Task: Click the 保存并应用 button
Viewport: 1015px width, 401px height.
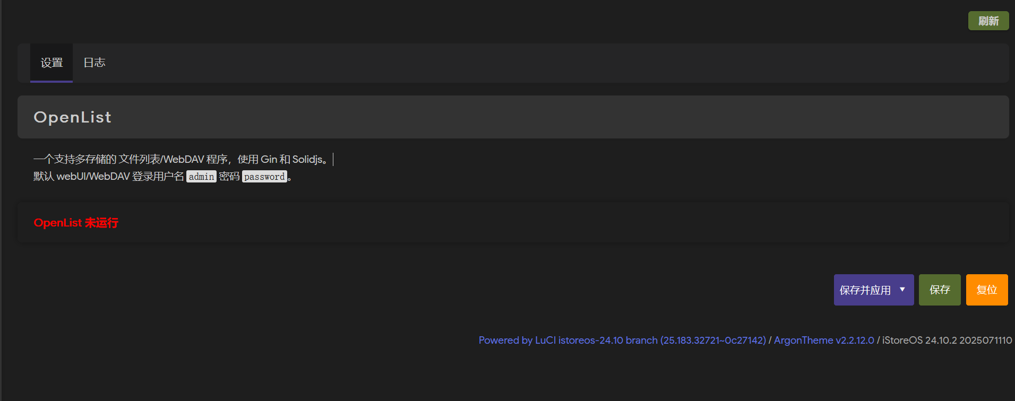Action: 865,290
